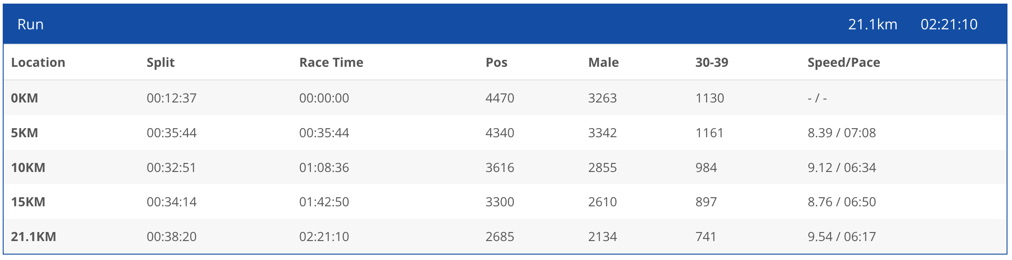Click the 9.12 / 06:34 speed/pace value
The height and width of the screenshot is (260, 1012).
pos(841,167)
